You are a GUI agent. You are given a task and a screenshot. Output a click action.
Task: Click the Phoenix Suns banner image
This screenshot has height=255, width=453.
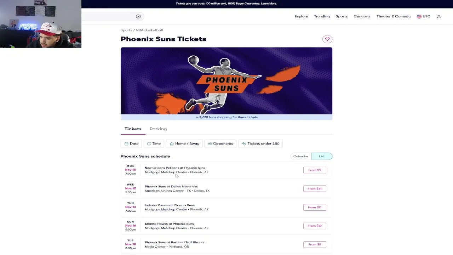point(226,81)
